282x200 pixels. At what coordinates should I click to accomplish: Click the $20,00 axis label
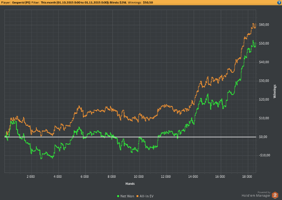(x=264, y=99)
